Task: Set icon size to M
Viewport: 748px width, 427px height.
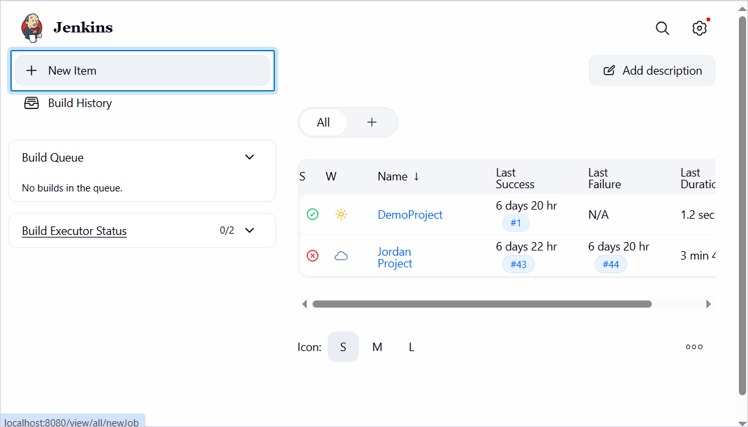Action: [378, 347]
